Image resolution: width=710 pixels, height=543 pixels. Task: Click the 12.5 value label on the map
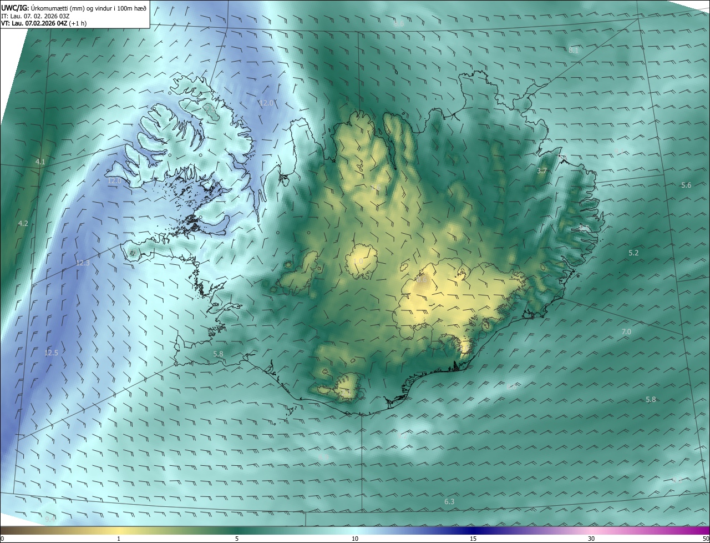tap(51, 353)
